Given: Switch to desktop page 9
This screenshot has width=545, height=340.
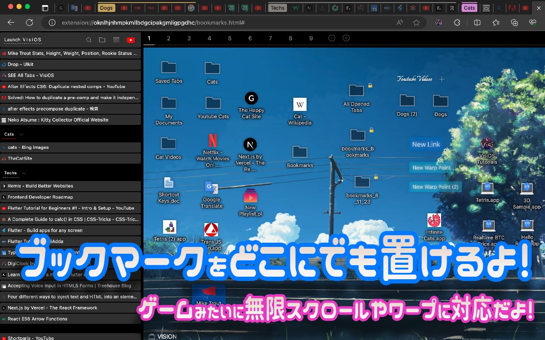Looking at the screenshot, I should (311, 38).
